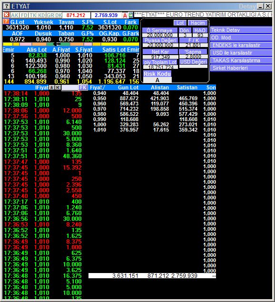The width and height of the screenshot is (275, 302).
Task: Select the DK toolbar button
Action: [x=59, y=15]
